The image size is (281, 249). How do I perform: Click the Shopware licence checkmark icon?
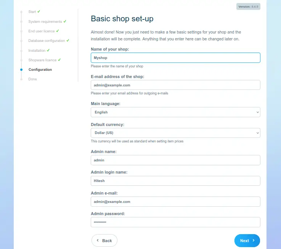click(59, 60)
